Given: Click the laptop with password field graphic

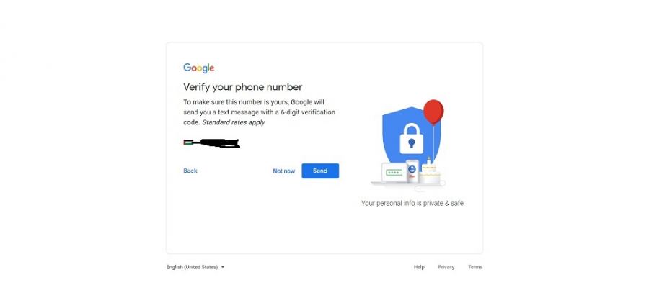Looking at the screenshot, I should pos(392,173).
